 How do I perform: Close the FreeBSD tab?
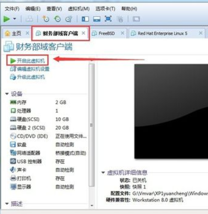pyautogui.click(x=123, y=33)
